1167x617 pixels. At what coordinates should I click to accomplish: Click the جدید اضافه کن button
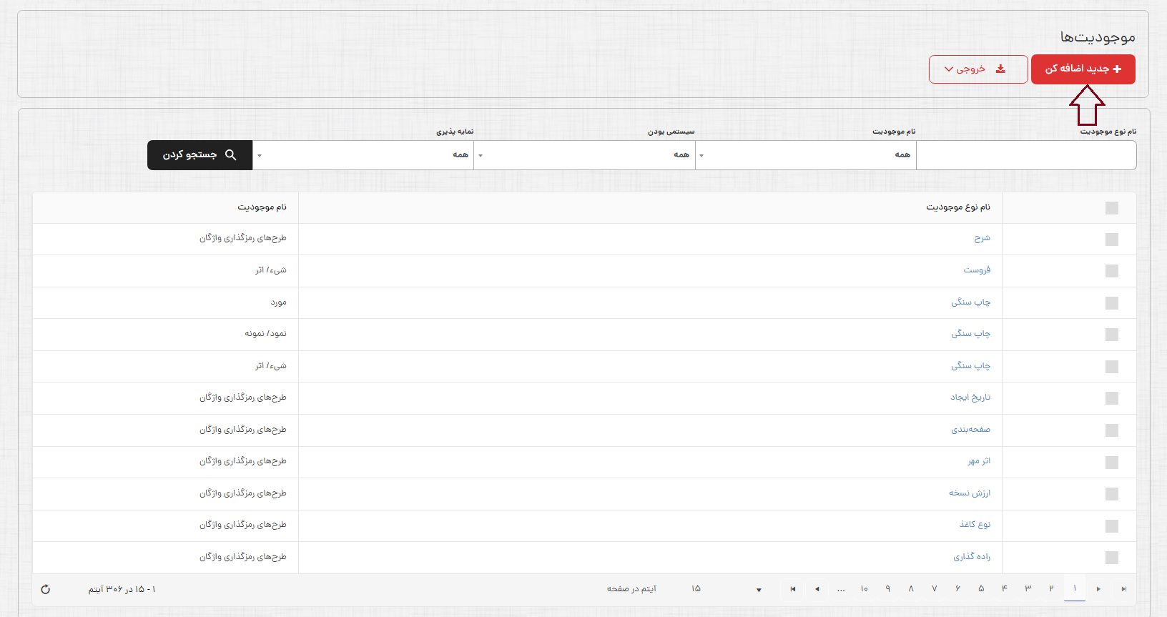pos(1083,69)
